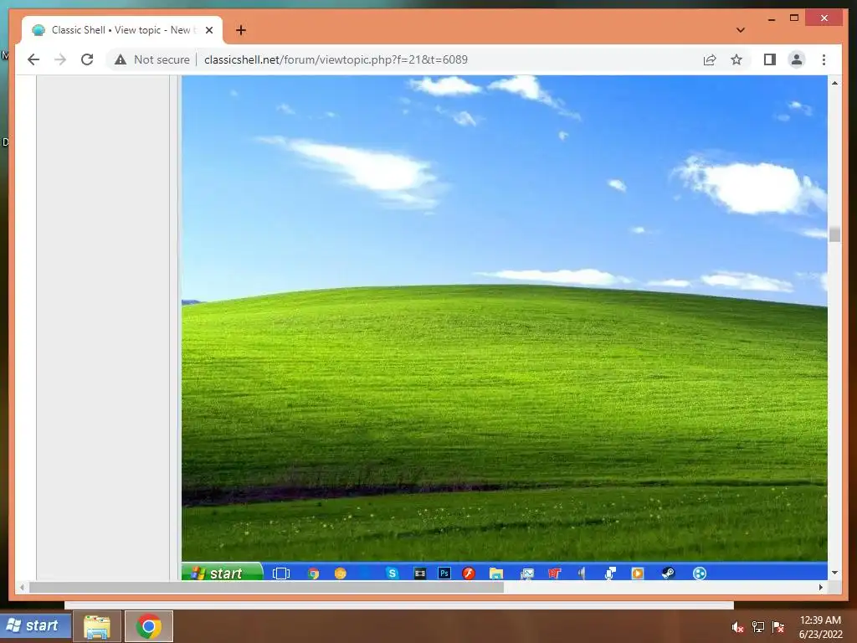Click the picture viewer icon in the embedded taskbar
Image resolution: width=857 pixels, height=643 pixels.
click(527, 573)
